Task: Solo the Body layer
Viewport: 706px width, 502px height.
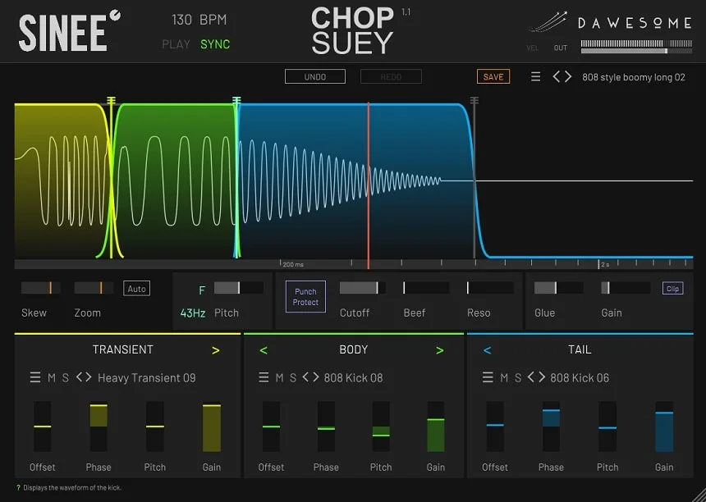Action: click(x=293, y=377)
